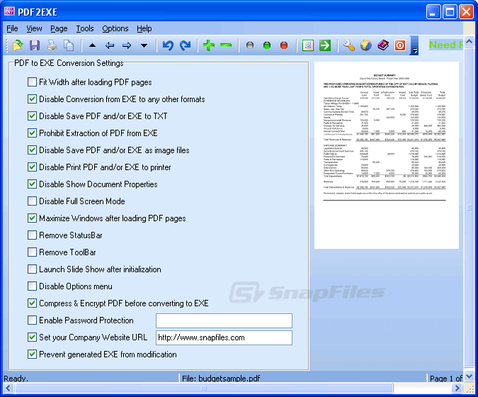Image resolution: width=478 pixels, height=397 pixels.
Task: Enable Password Protection checkbox
Action: pyautogui.click(x=32, y=320)
